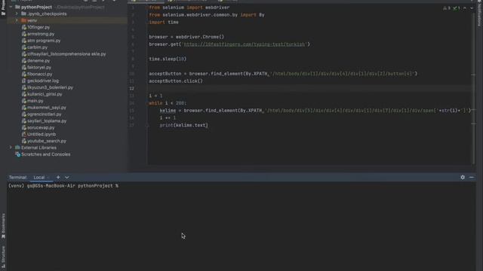Open carbim.py file
483x271 pixels.
(x=37, y=47)
